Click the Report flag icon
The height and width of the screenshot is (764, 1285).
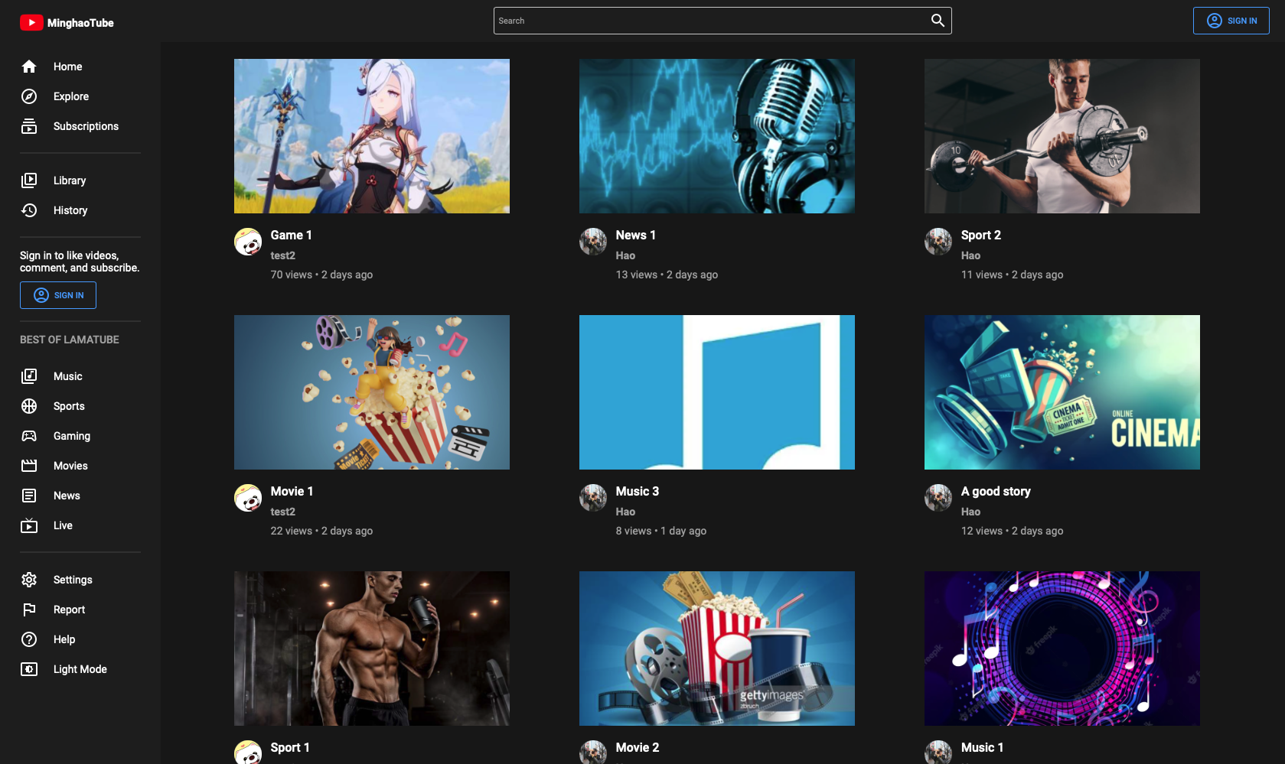click(x=29, y=610)
